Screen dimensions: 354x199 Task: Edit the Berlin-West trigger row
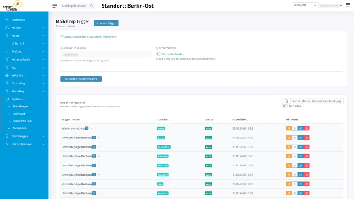(x=300, y=147)
